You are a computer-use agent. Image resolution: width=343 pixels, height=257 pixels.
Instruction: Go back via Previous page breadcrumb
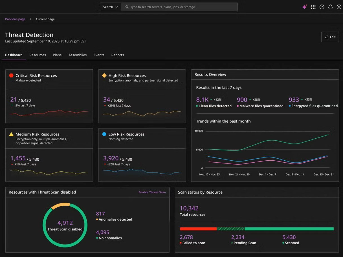pyautogui.click(x=15, y=19)
